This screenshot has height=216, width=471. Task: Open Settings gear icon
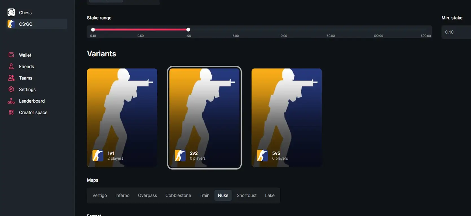pos(11,89)
